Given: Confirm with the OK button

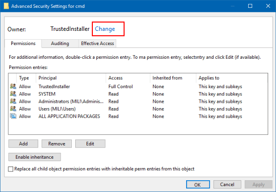Looking at the screenshot, I should point(198,185).
